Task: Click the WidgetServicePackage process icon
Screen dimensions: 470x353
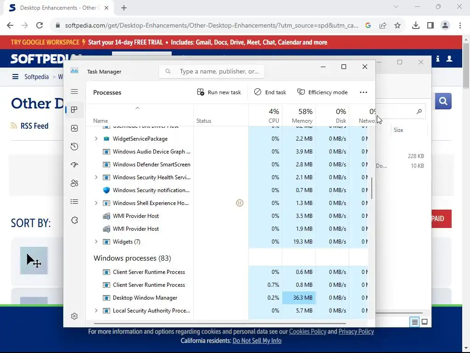Action: tap(106, 139)
